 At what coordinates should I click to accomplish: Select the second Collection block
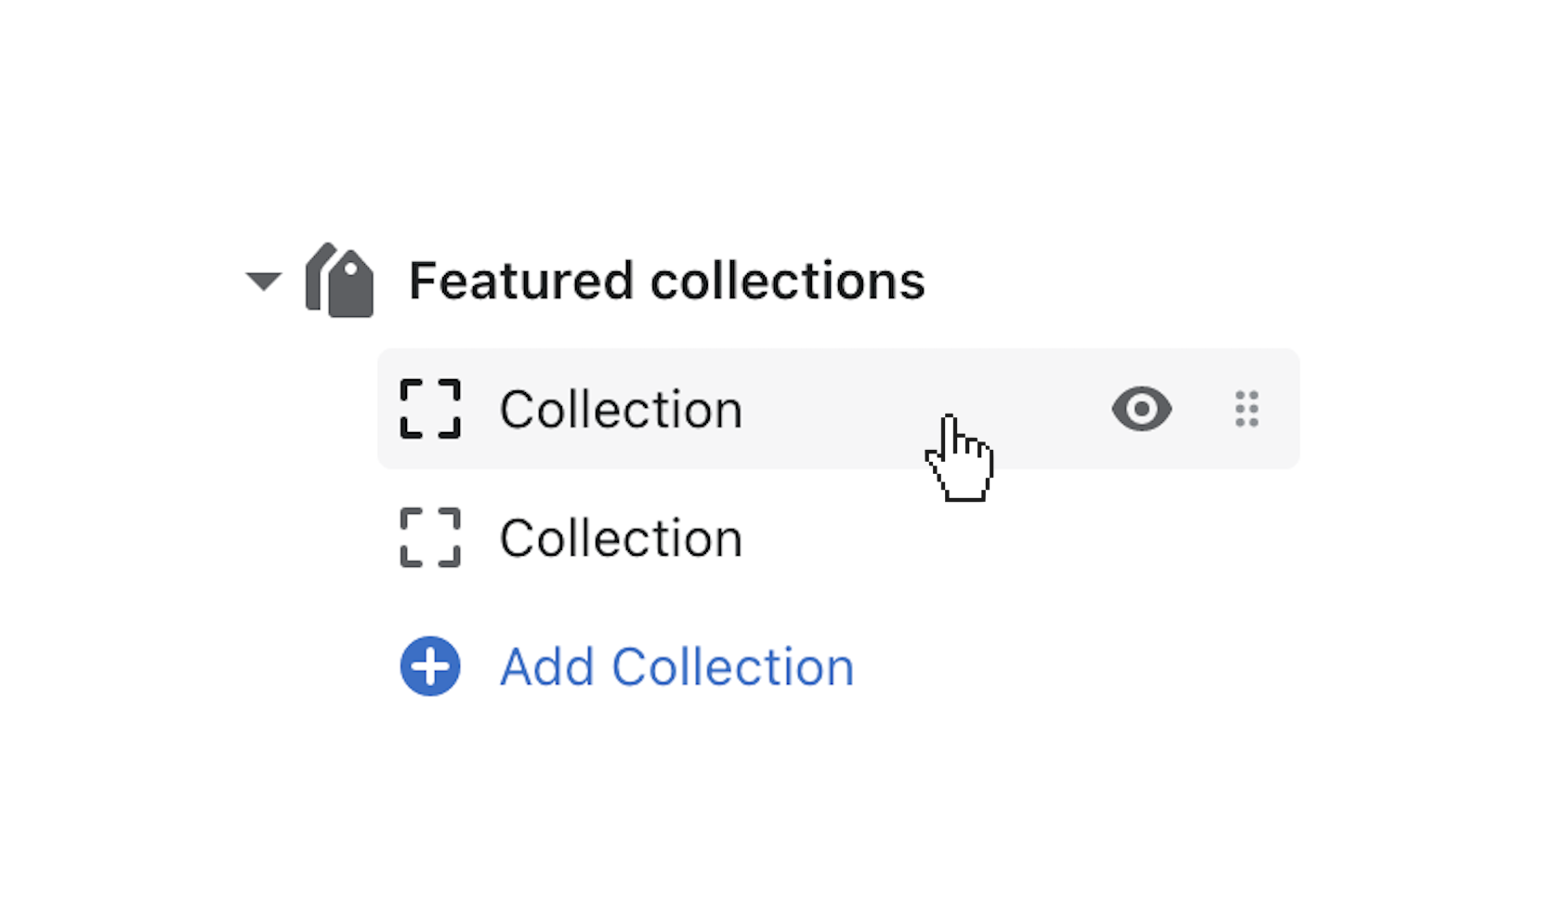[621, 537]
